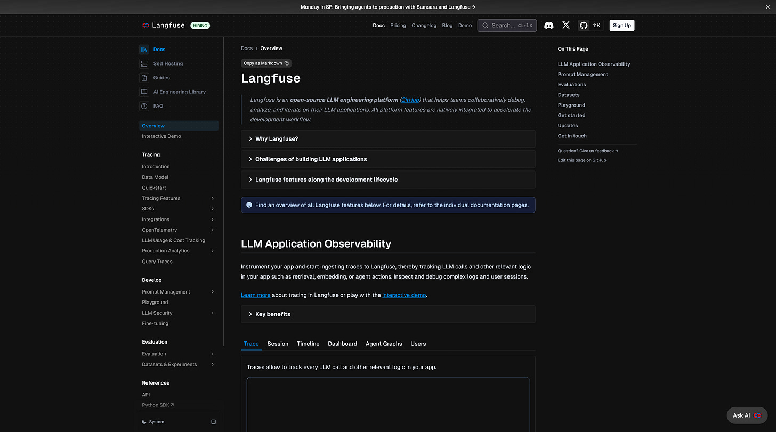Select the Trace tab
The image size is (776, 432).
point(251,344)
